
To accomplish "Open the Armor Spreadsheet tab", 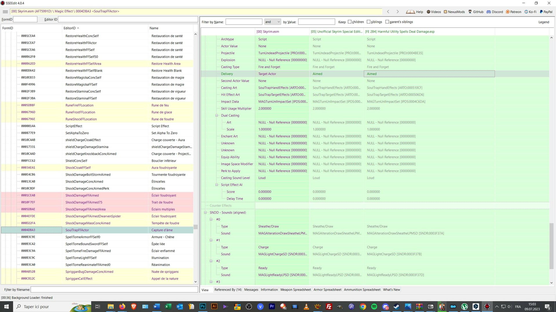I will pyautogui.click(x=327, y=290).
